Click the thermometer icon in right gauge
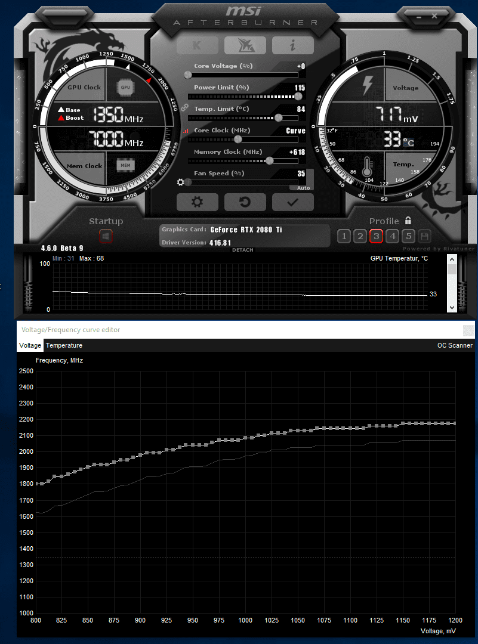 [x=368, y=166]
